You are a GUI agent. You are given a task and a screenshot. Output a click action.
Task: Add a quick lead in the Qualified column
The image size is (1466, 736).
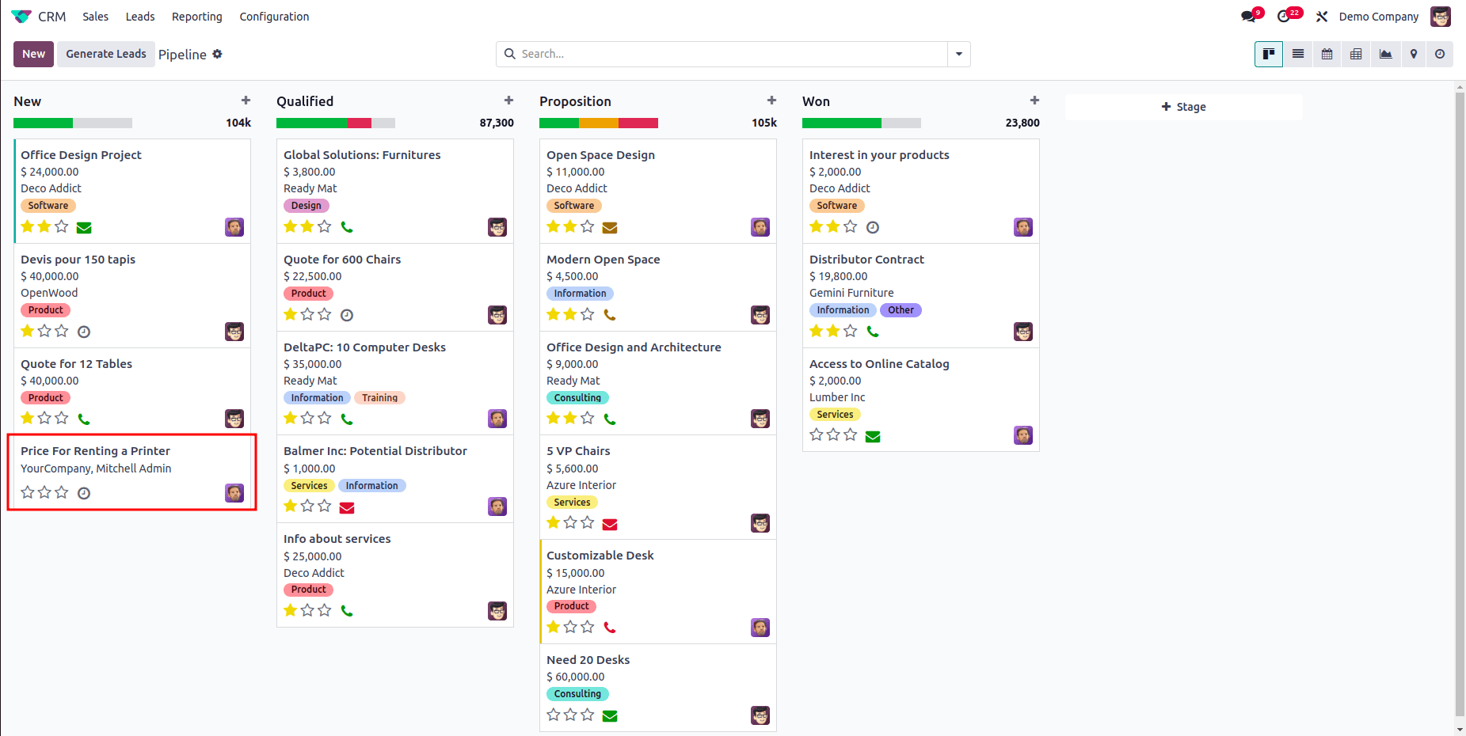click(x=508, y=101)
